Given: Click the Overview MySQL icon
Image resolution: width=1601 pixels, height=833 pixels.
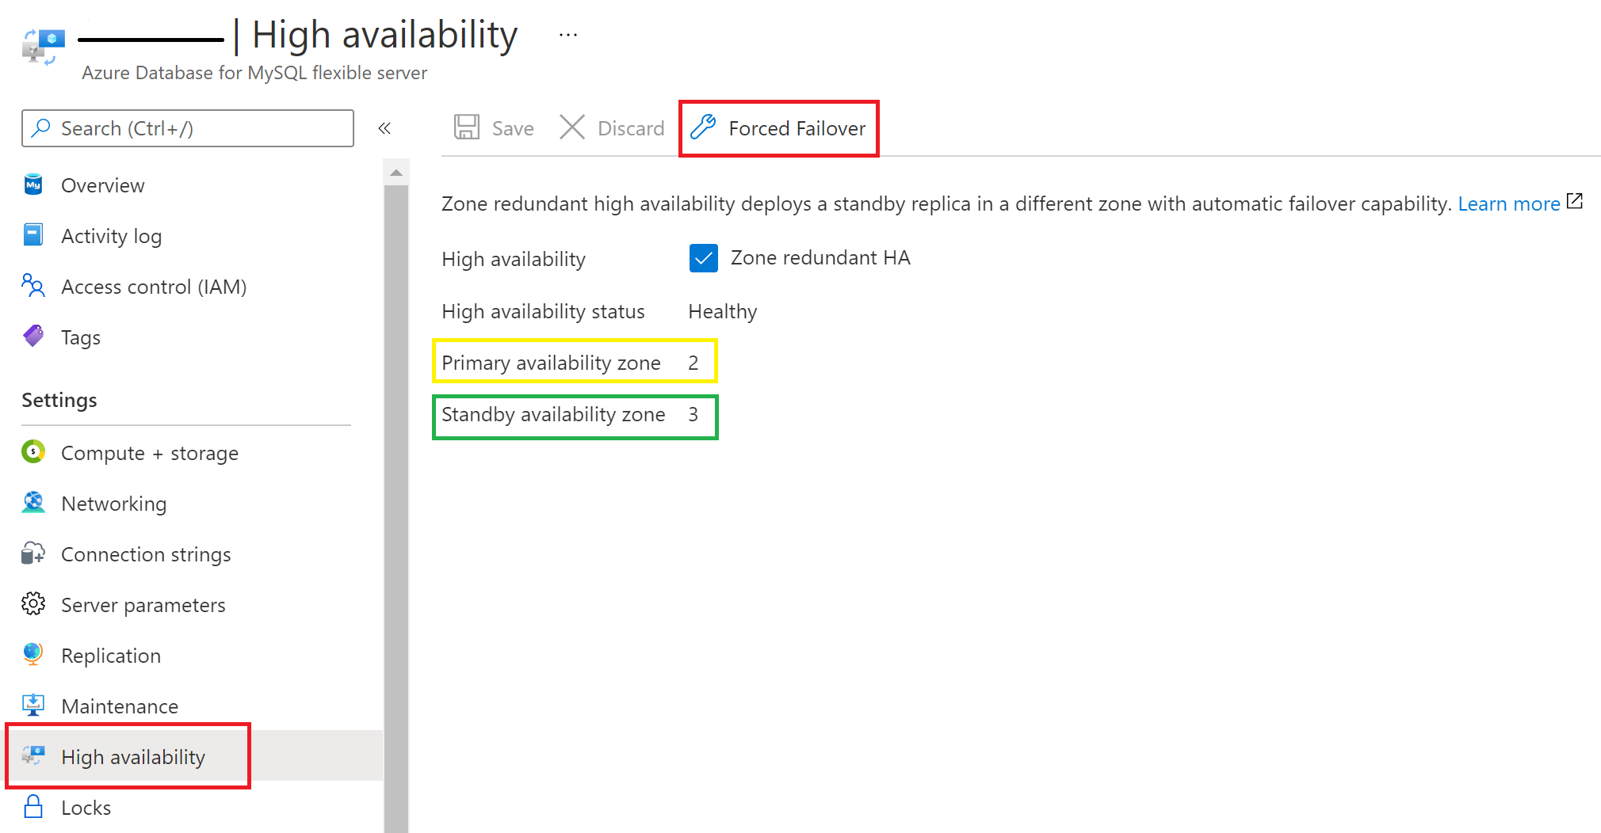Looking at the screenshot, I should click(33, 184).
